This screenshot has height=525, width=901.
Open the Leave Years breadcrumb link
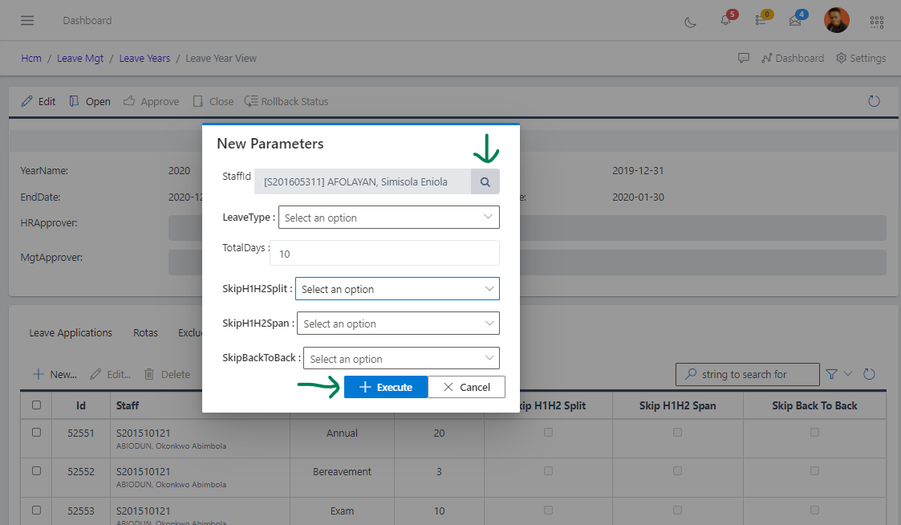[x=144, y=58]
